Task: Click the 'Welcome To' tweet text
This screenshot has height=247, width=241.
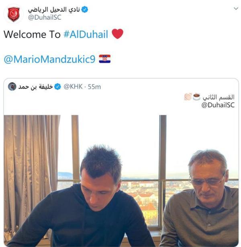Action: tap(32, 35)
